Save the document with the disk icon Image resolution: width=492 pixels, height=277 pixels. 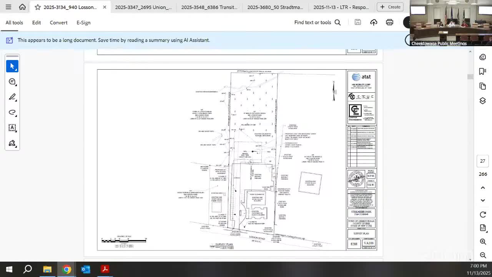(x=357, y=22)
